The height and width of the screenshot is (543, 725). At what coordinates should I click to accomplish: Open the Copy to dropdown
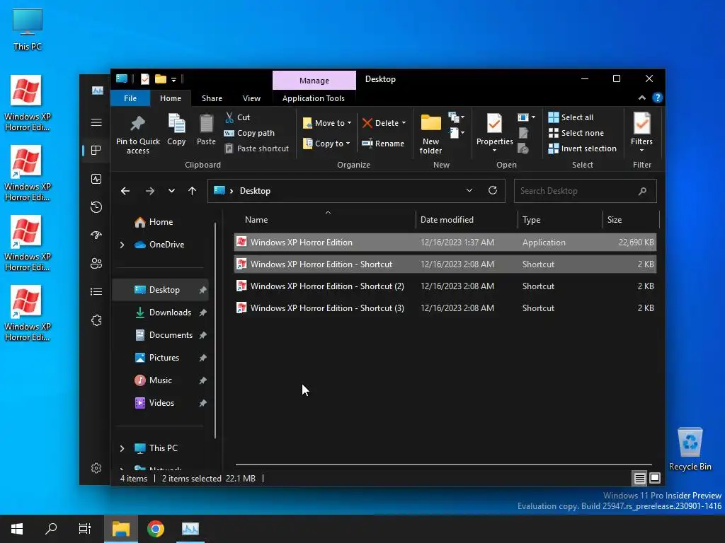tap(326, 144)
